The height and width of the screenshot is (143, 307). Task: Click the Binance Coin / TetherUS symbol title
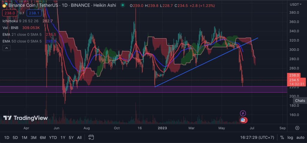pyautogui.click(x=33, y=5)
